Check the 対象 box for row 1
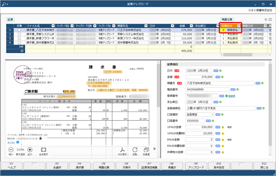 pos(19,30)
